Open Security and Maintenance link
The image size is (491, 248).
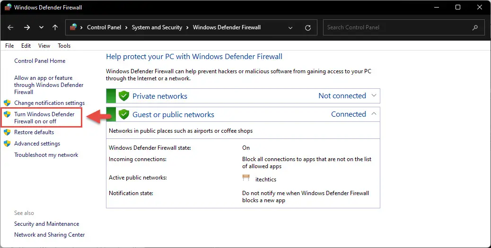coord(47,224)
